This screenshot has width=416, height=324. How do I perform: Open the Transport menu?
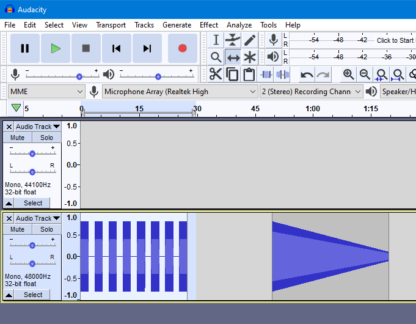pos(111,25)
